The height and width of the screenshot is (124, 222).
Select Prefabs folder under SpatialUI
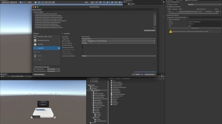click(97, 114)
